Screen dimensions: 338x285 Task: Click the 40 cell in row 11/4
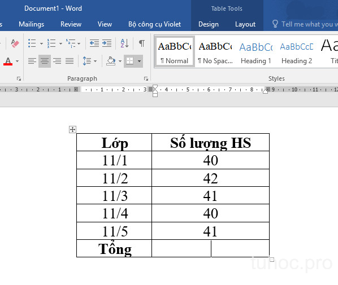pos(211,213)
